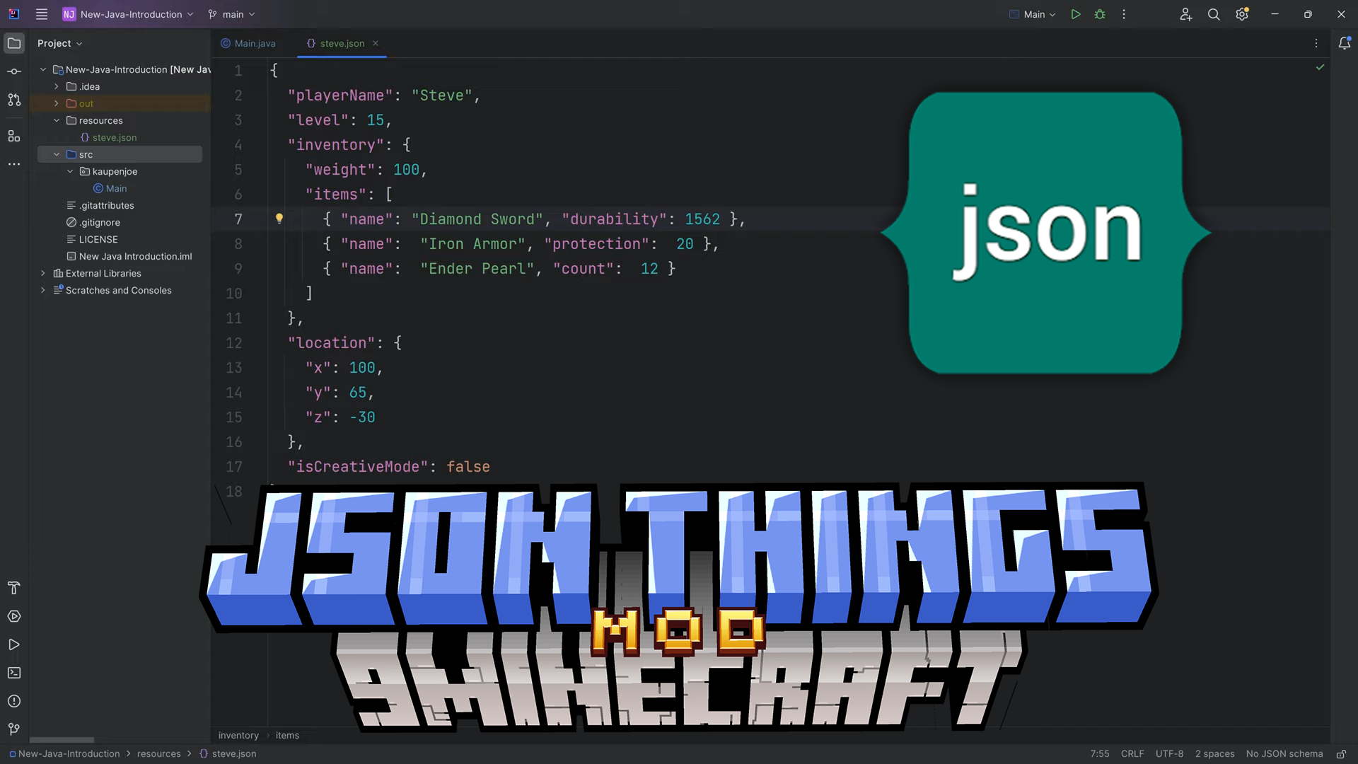This screenshot has width=1358, height=764.
Task: Click No JSON schema status widget
Action: 1284,754
